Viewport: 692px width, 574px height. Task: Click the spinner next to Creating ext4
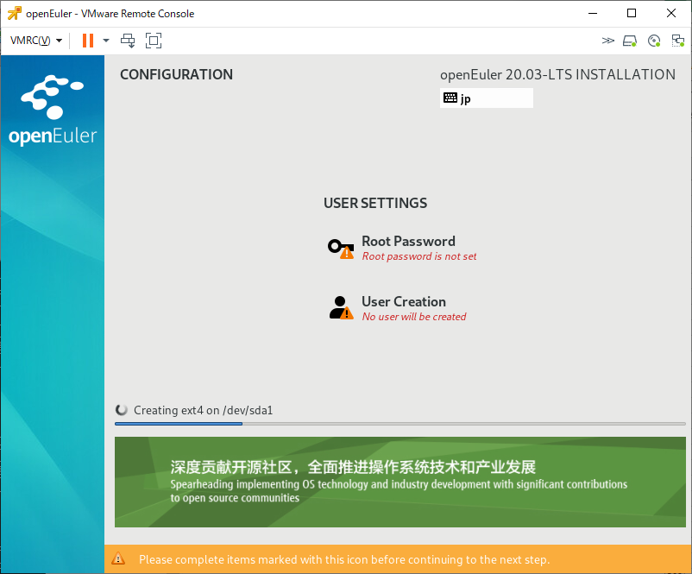point(122,410)
